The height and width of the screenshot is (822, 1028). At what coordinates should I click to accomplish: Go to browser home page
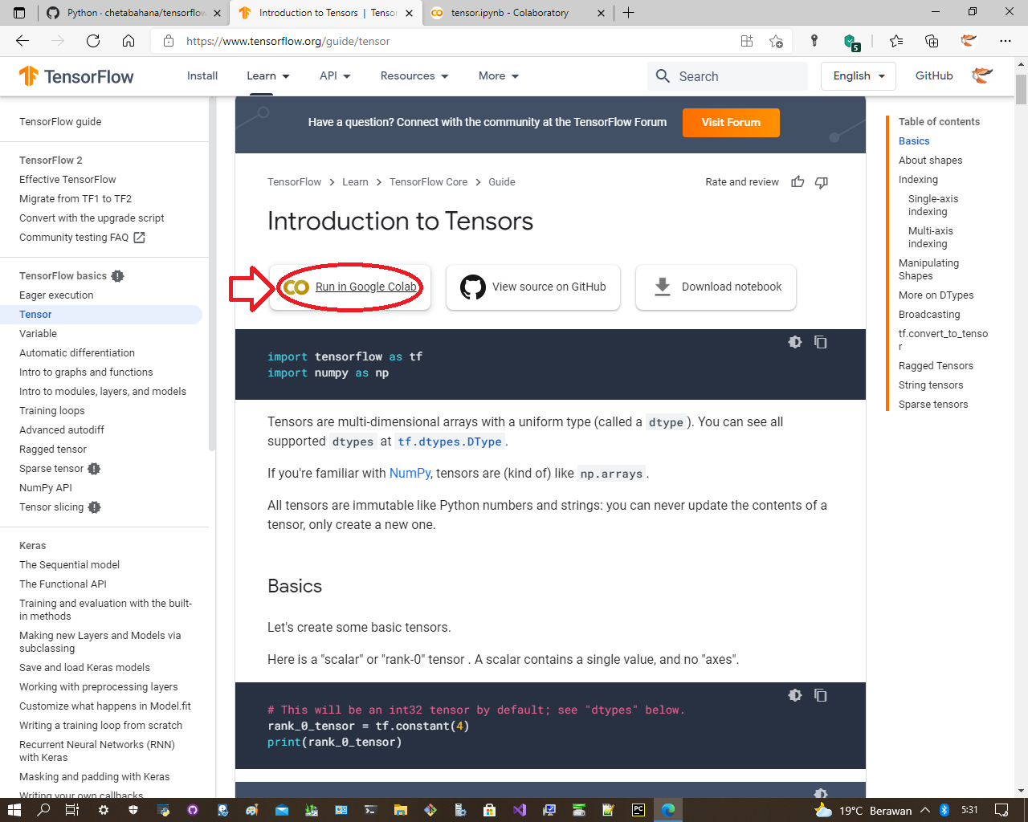[x=128, y=41]
